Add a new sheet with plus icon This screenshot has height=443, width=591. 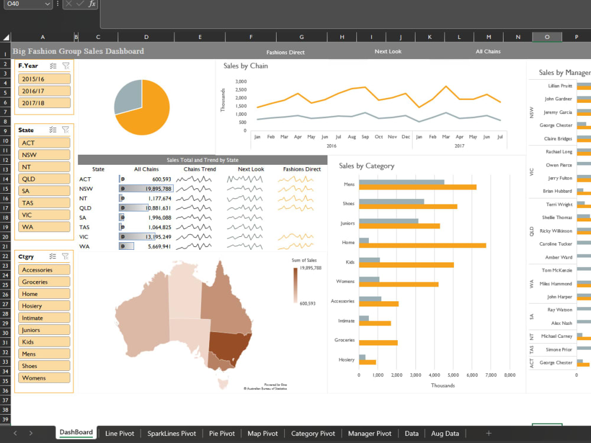click(x=489, y=433)
